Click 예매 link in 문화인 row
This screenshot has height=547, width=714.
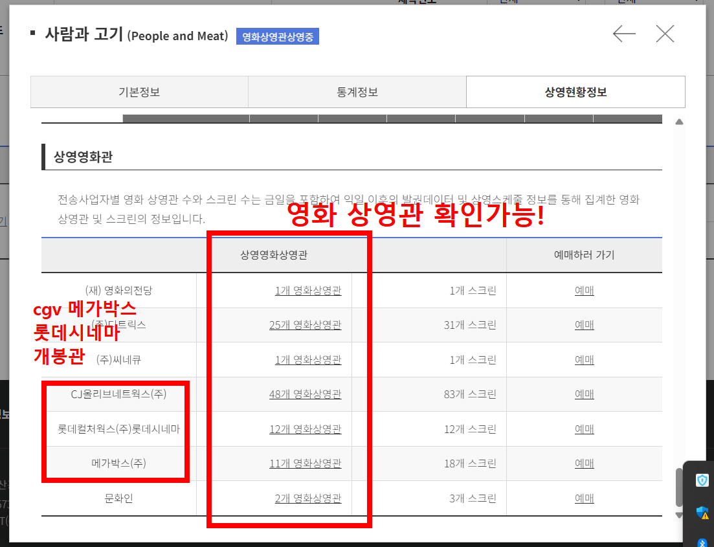pos(585,498)
